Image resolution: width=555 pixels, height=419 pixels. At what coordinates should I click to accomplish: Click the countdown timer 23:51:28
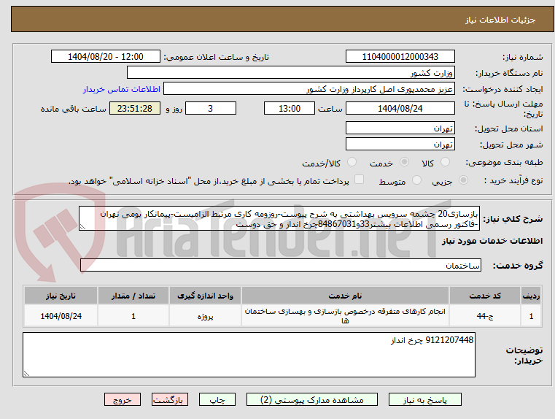click(x=135, y=108)
